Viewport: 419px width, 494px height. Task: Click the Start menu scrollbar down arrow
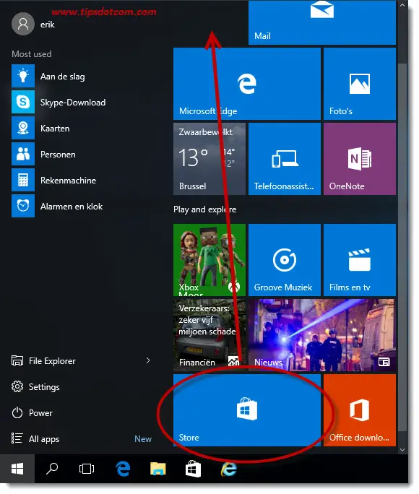click(x=402, y=449)
